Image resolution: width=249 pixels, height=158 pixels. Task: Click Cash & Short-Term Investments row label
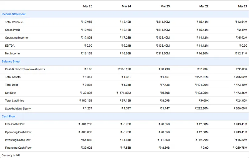pyautogui.click(x=25, y=69)
